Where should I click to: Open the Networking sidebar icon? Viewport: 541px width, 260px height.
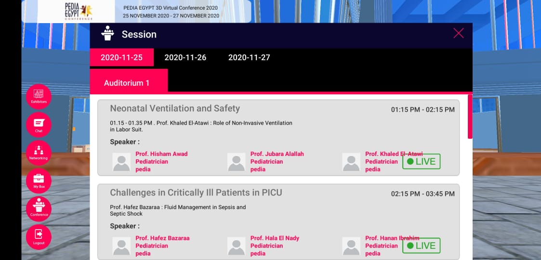[x=39, y=152]
